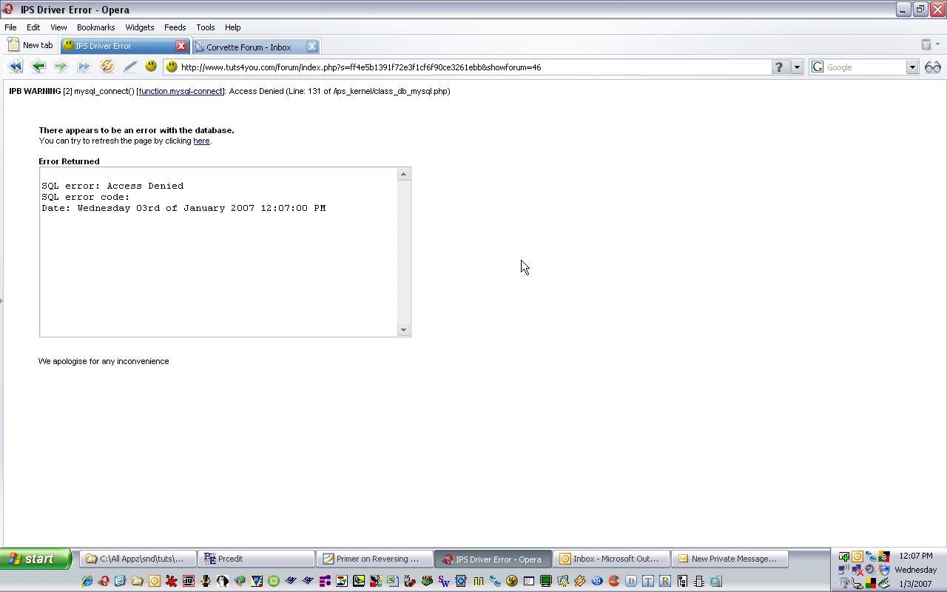Open a New tab
This screenshot has height=592, width=947.
[x=30, y=45]
